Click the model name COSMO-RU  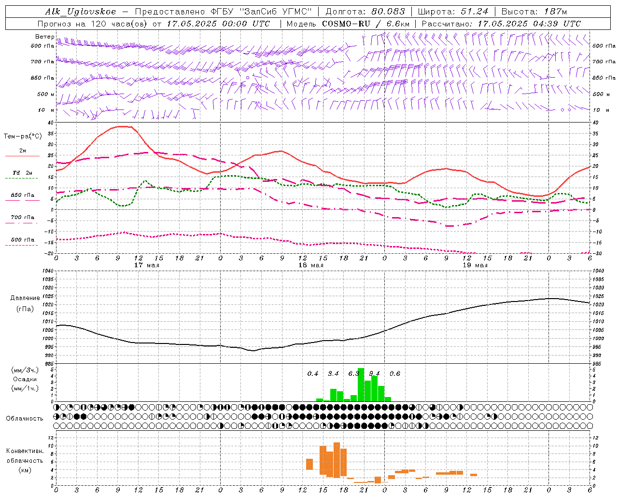(x=346, y=23)
